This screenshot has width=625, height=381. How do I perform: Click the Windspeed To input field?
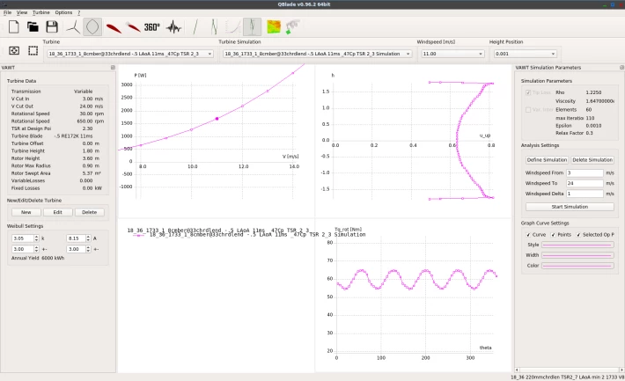[585, 183]
